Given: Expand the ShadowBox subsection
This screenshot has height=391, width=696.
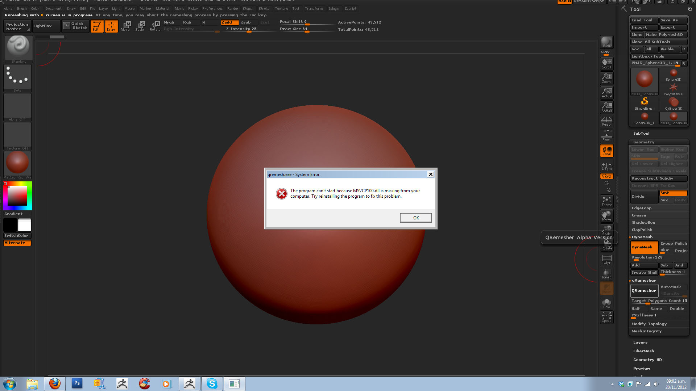Looking at the screenshot, I should click(643, 223).
